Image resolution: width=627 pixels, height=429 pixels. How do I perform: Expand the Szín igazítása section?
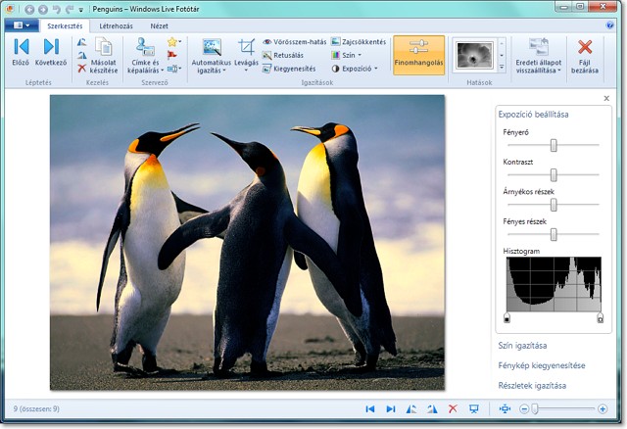[x=522, y=346]
